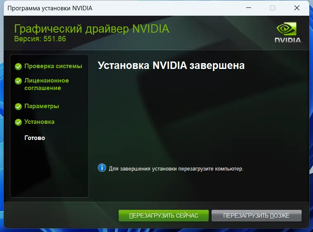
Task: Click the blue info icon
Action: coord(102,168)
